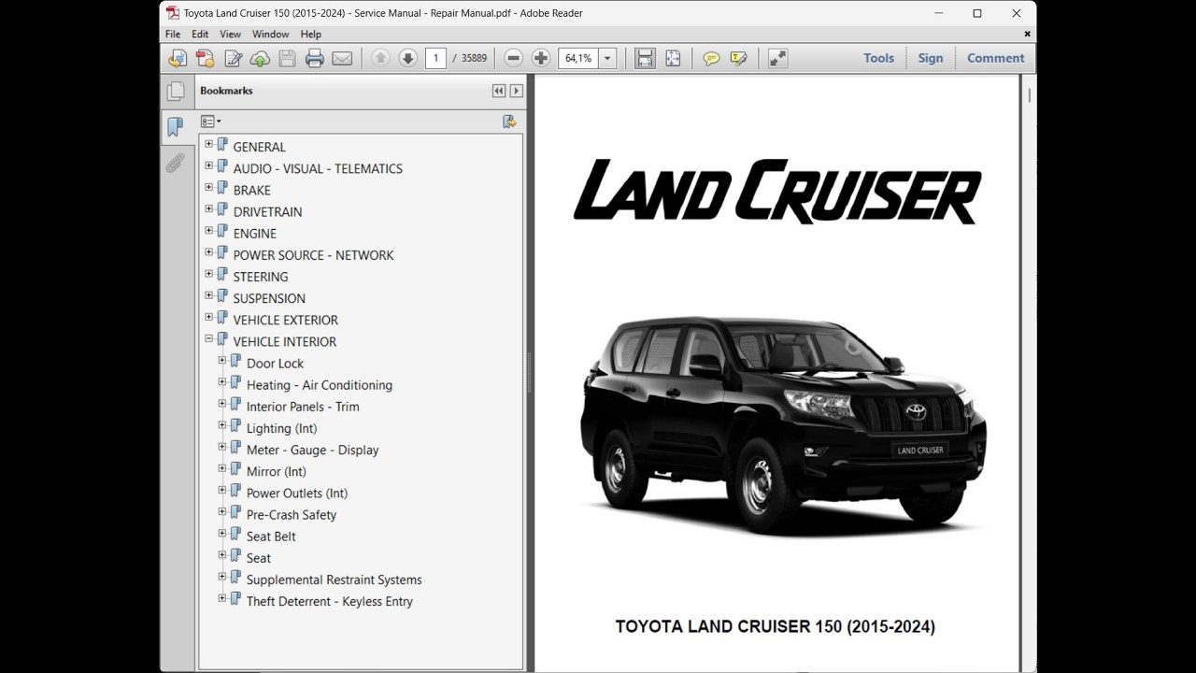
Task: Expand the Seat Belt bookmark
Action: click(x=222, y=534)
